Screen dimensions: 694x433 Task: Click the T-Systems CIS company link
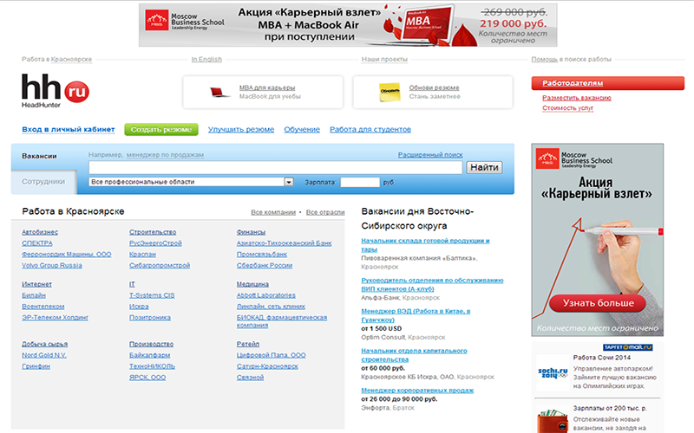tap(152, 295)
